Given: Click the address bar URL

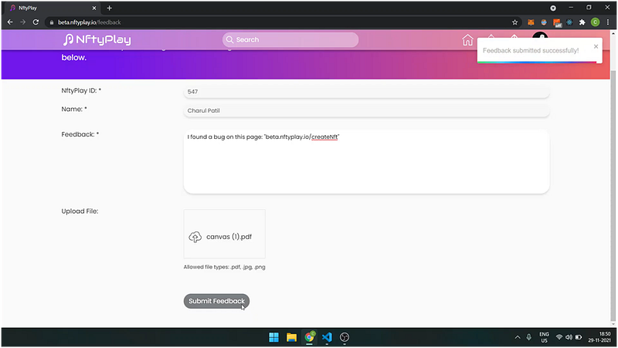Looking at the screenshot, I should (x=90, y=22).
